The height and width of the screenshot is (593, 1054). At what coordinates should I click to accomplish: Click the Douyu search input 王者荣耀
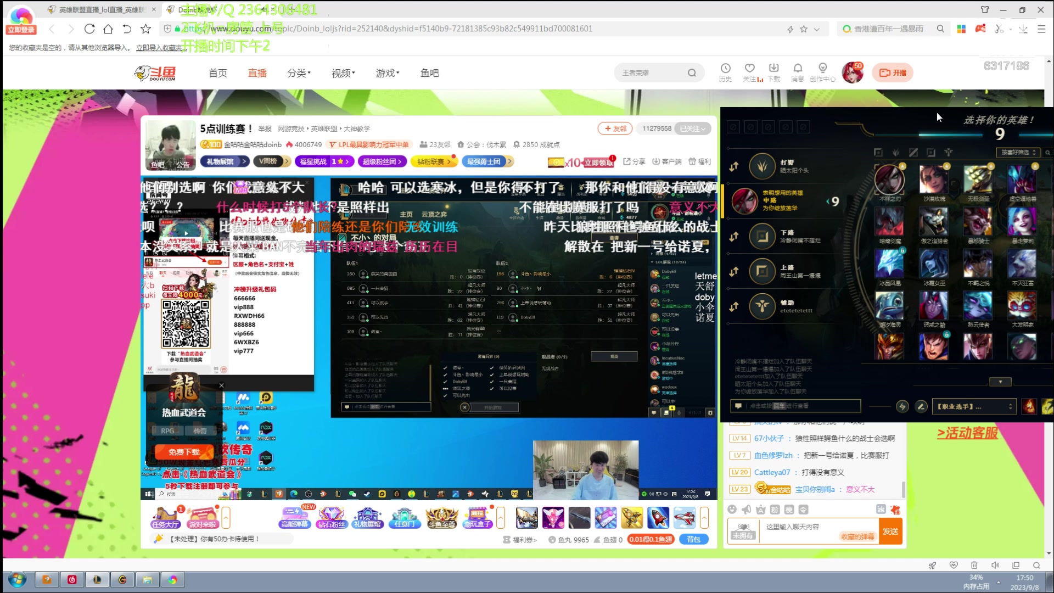[651, 72]
